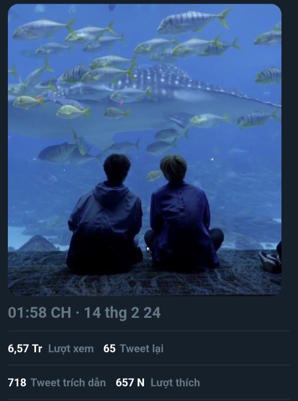Click the yellow fish between the two heads

tap(154, 175)
